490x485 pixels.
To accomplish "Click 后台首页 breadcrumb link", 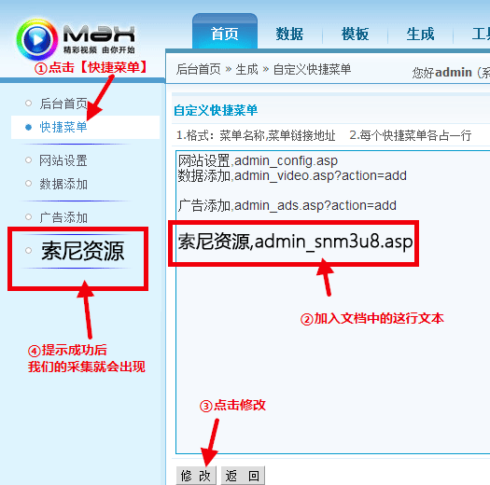I will (199, 69).
